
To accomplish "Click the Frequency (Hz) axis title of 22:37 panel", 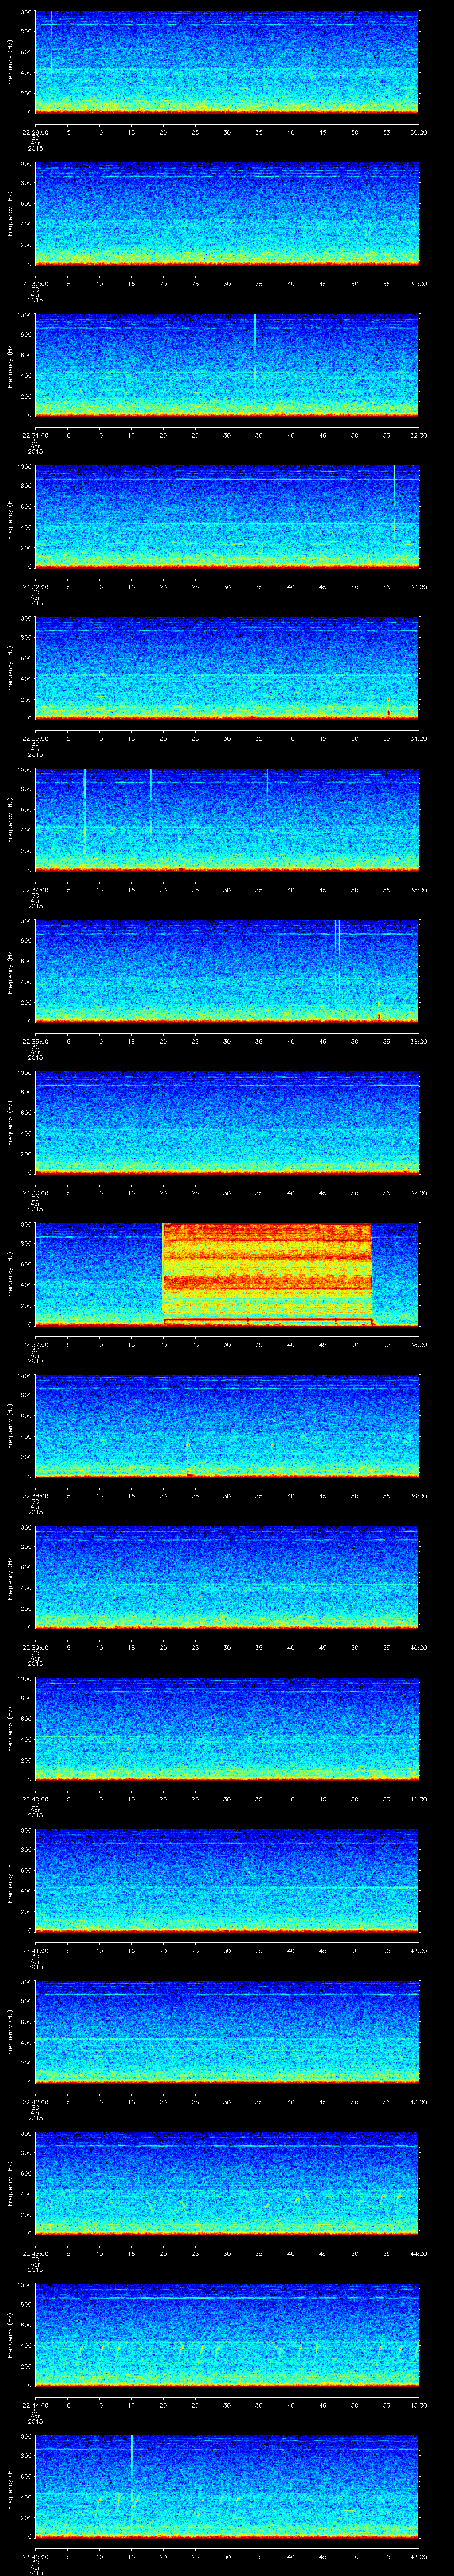I will click(x=11, y=1274).
